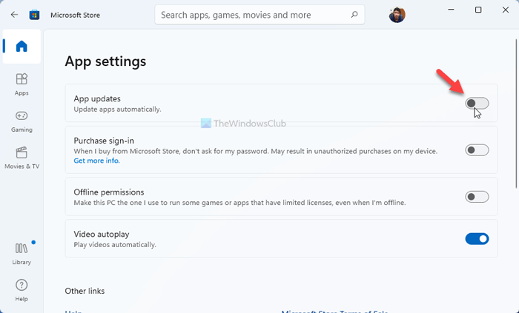Viewport: 519px width, 313px height.
Task: Click the Microsoft Store logo icon
Action: pyautogui.click(x=34, y=15)
